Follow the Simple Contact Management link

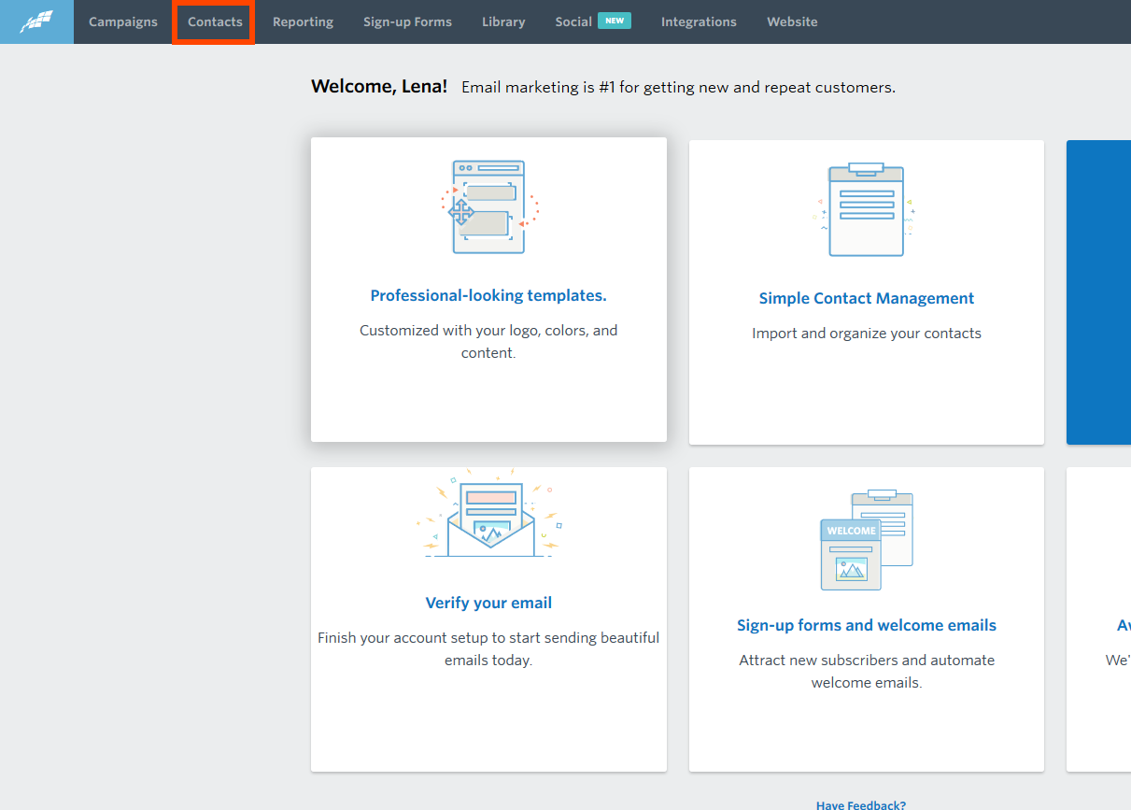pos(866,298)
